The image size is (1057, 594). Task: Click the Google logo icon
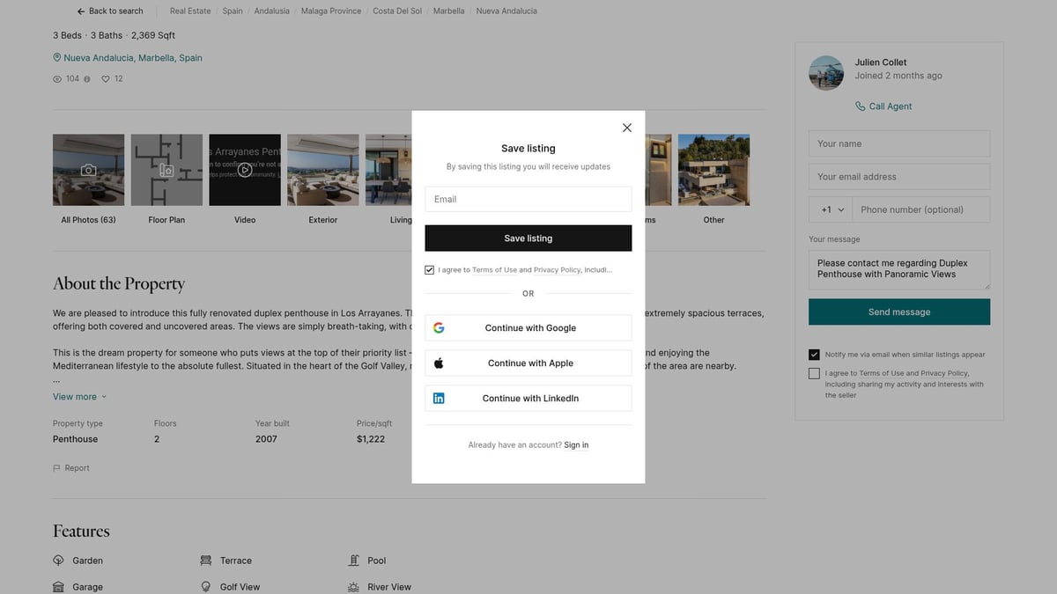point(439,328)
